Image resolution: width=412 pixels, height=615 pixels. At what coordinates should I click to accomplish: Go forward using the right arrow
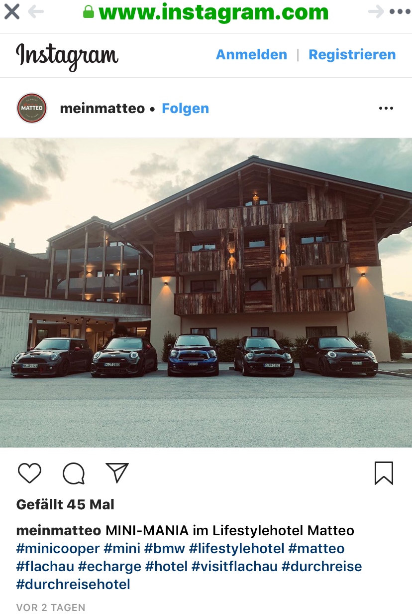(376, 12)
